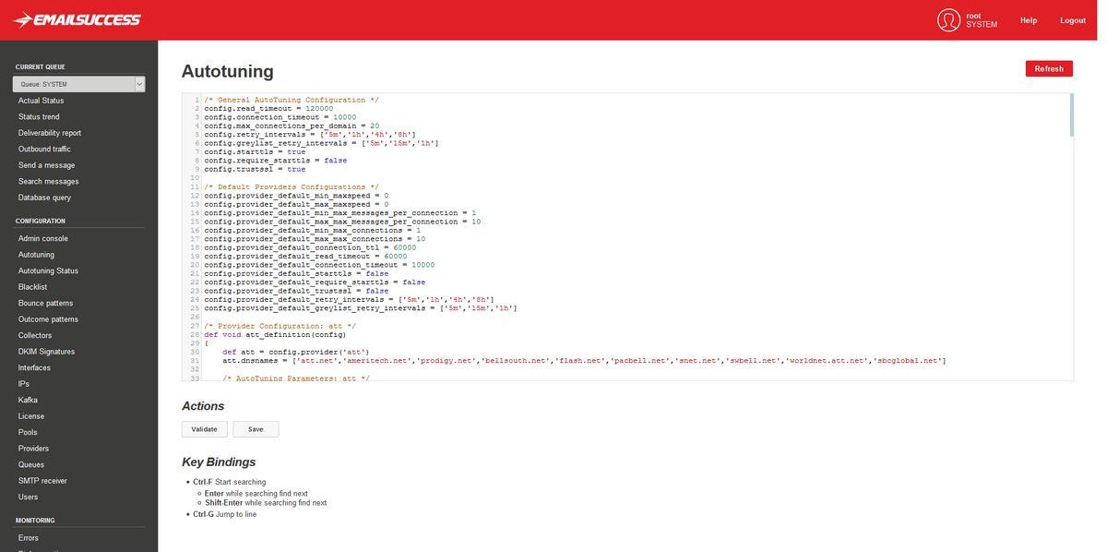This screenshot has width=1107, height=552.
Task: Go to Deliverability report
Action: (x=50, y=133)
